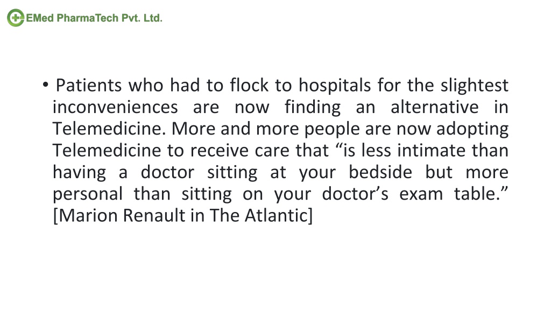The image size is (551, 310).
Task: Click the bullet point before Patients
Action: pyautogui.click(x=45, y=84)
